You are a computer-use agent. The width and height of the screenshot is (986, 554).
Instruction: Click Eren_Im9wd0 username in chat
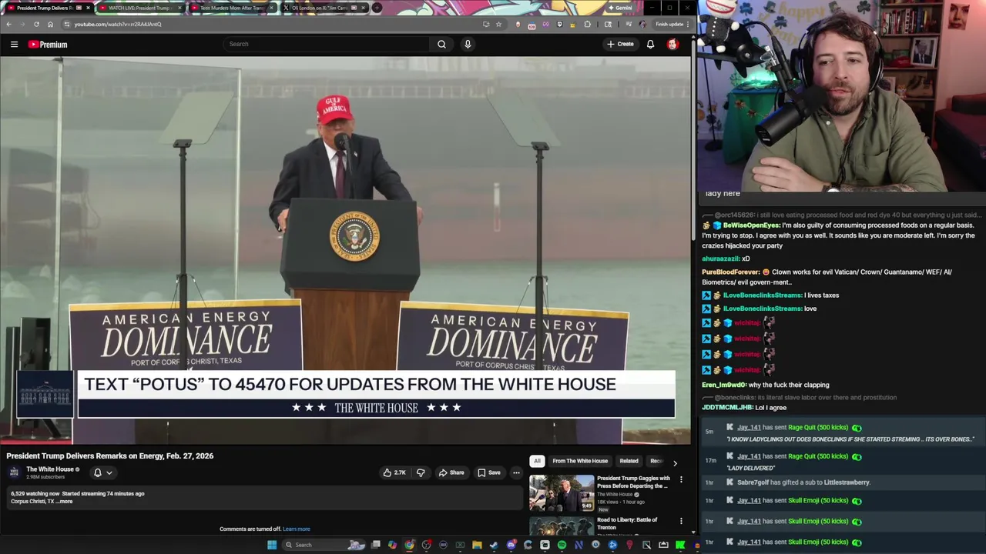[x=723, y=385]
